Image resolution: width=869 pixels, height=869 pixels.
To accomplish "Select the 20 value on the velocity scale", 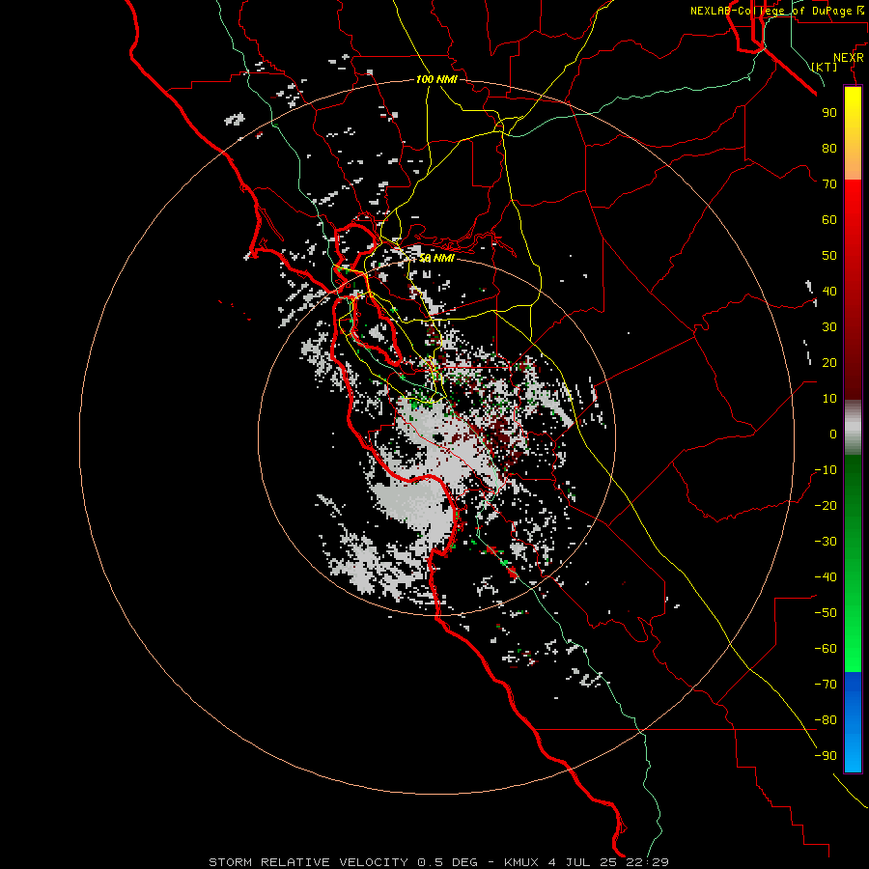I will [829, 362].
